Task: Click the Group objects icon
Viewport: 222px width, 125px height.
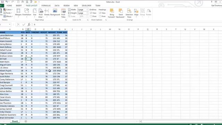Action: coord(143,11)
